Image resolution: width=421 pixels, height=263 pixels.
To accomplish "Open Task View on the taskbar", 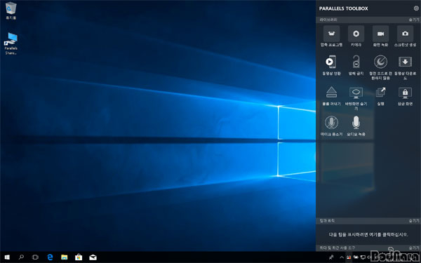I will [x=35, y=257].
